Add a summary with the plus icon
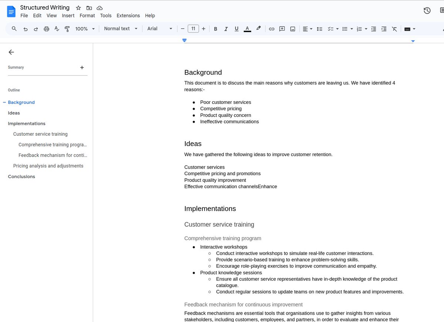Image resolution: width=444 pixels, height=322 pixels. [x=82, y=67]
